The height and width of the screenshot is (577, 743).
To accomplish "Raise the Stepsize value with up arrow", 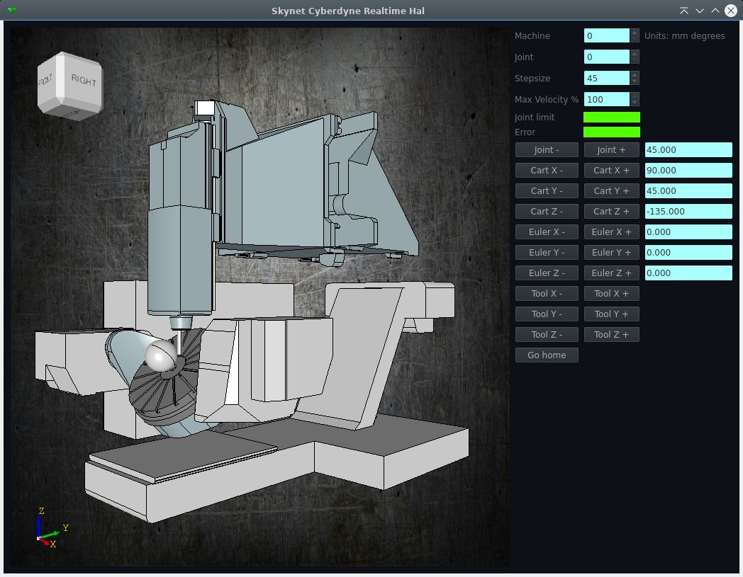I will (635, 75).
